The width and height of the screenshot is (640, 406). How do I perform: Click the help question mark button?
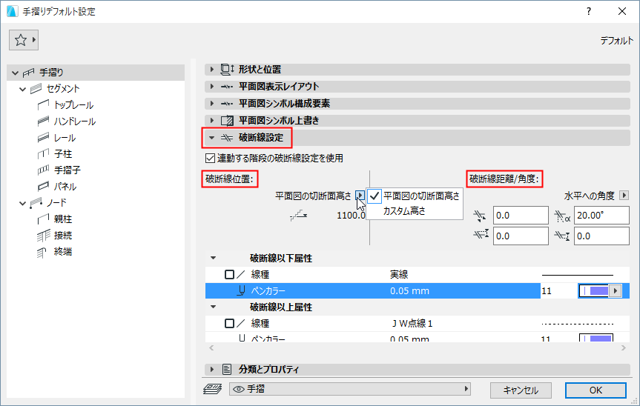tap(589, 11)
